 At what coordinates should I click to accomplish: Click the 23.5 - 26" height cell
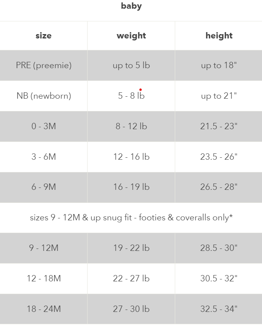pos(219,157)
